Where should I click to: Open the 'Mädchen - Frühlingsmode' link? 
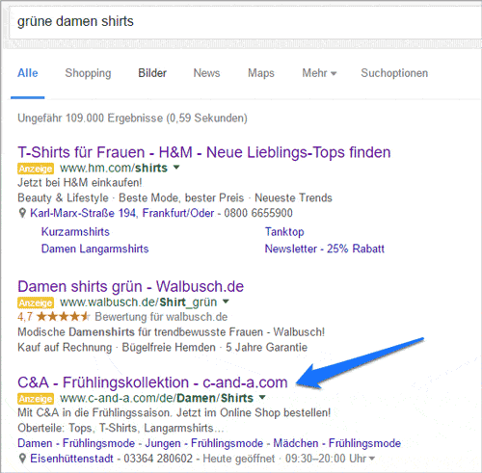pyautogui.click(x=337, y=443)
